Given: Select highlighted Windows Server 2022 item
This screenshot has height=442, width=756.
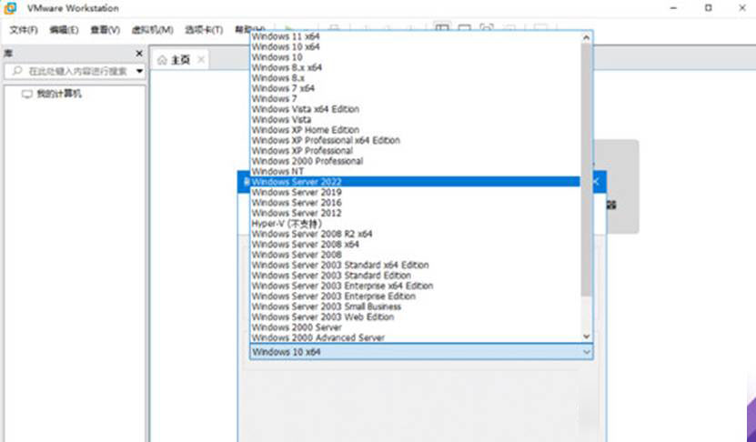Looking at the screenshot, I should (415, 182).
